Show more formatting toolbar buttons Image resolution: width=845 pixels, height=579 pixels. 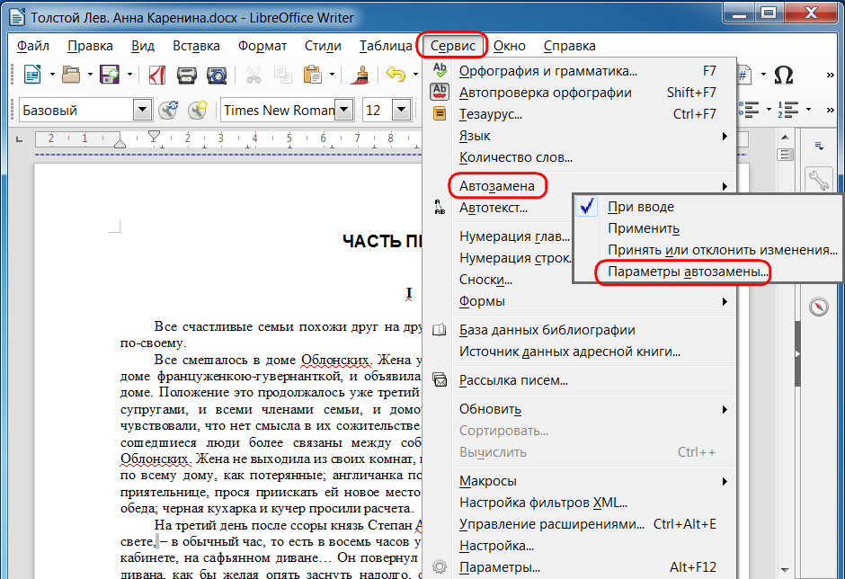click(x=830, y=110)
